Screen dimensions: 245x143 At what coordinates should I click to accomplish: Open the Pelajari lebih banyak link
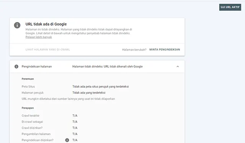tap(39, 37)
